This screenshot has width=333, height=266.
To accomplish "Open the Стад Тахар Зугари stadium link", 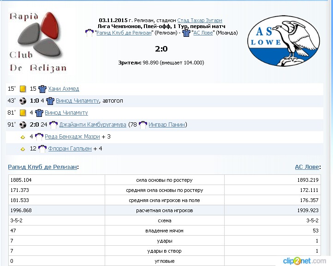I will click(x=199, y=20).
